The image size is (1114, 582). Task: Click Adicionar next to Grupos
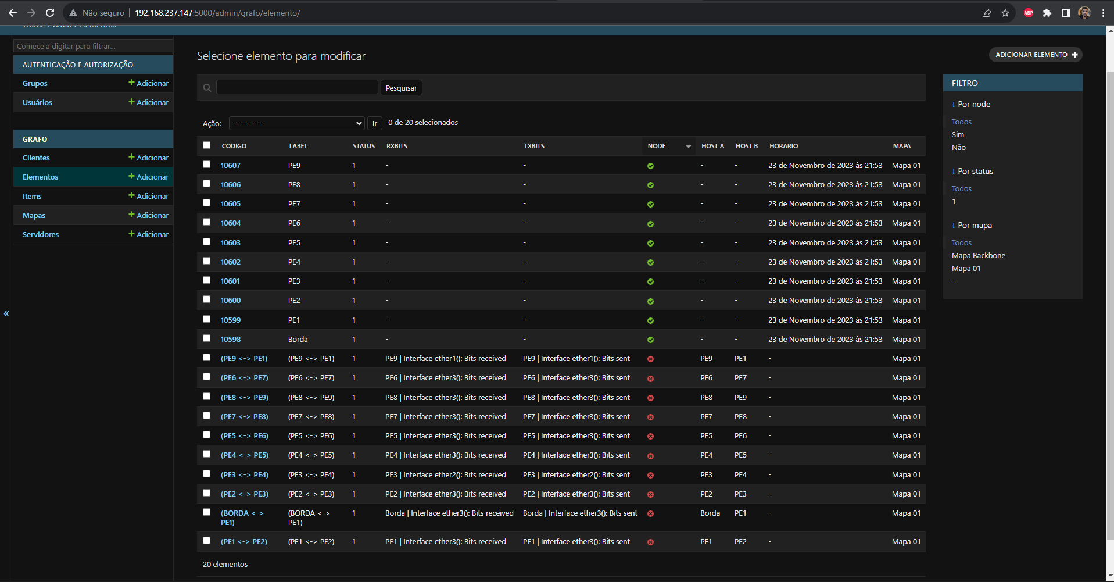(x=148, y=83)
